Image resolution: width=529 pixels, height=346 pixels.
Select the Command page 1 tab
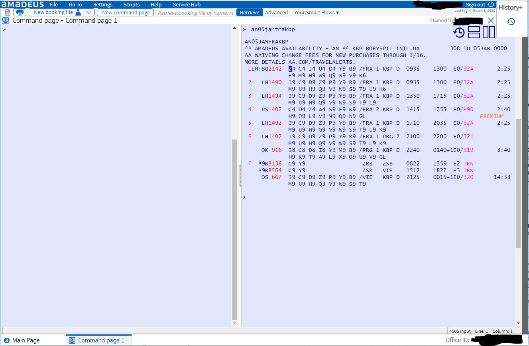point(98,340)
